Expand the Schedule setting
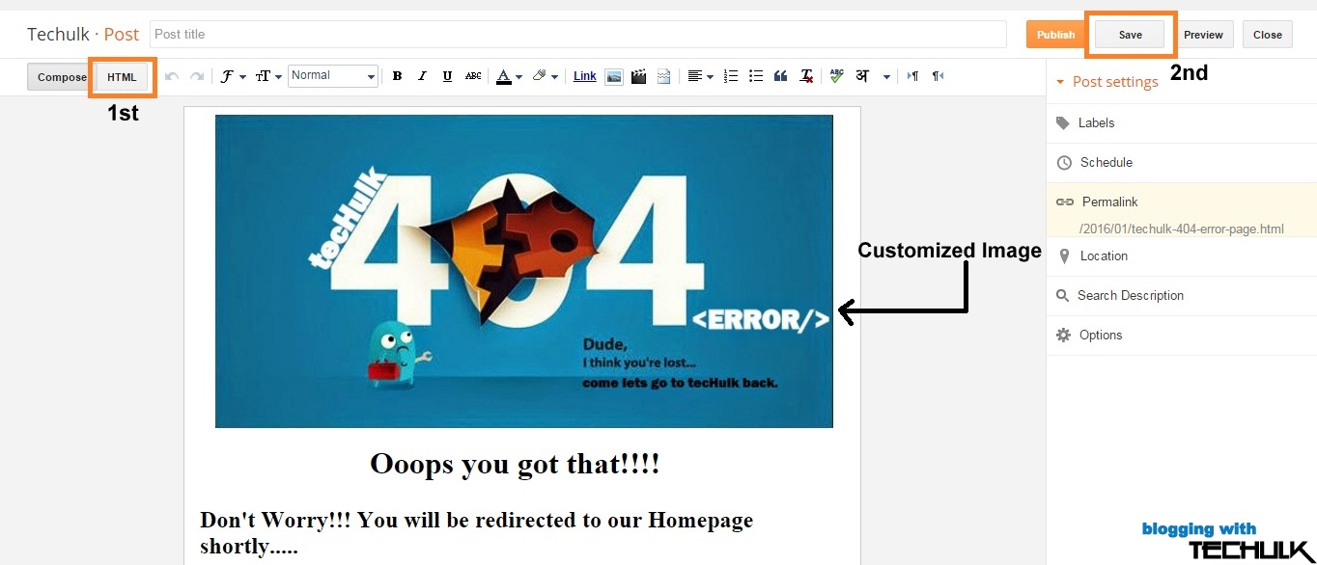The height and width of the screenshot is (565, 1317). coord(1182,163)
